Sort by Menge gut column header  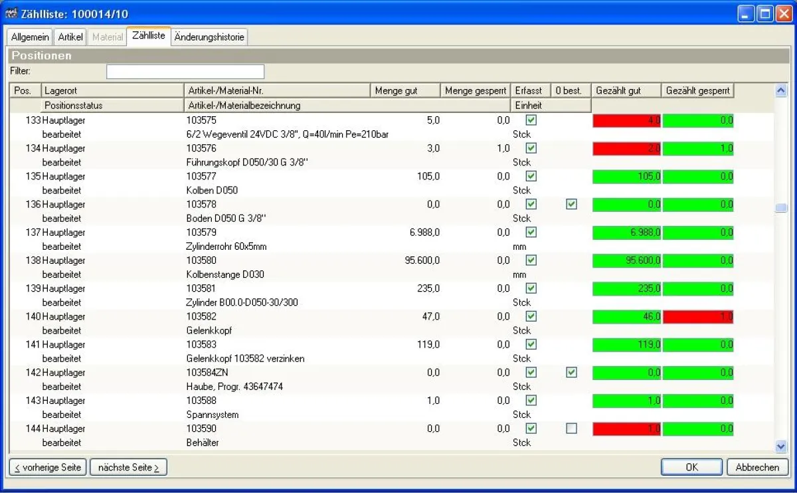point(405,90)
